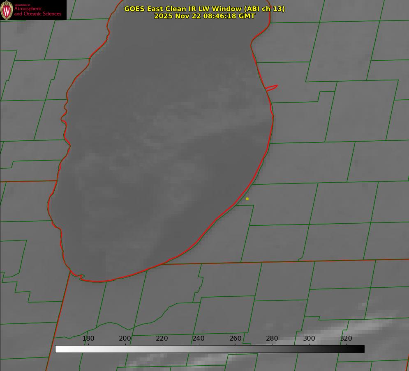Click the 260 colorbar tick label
Image resolution: width=409 pixels, height=371 pixels.
pyautogui.click(x=236, y=339)
